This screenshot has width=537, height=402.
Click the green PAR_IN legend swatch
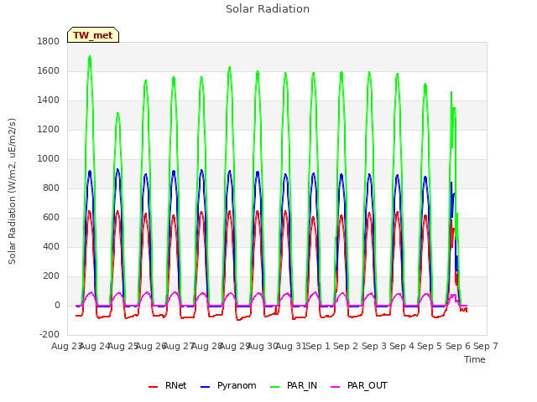[274, 387]
